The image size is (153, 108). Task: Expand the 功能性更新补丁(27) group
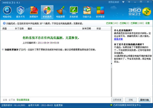click(3, 50)
